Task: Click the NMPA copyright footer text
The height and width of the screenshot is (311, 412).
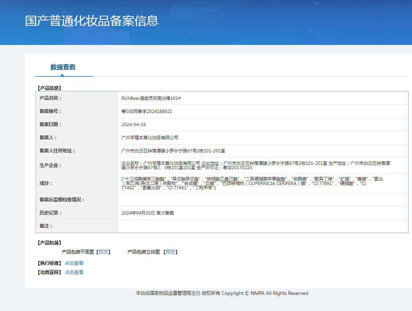Action: click(x=222, y=293)
